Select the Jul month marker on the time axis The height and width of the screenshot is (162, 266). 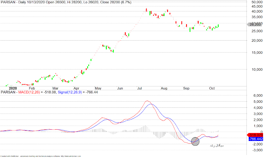[x=139, y=88]
